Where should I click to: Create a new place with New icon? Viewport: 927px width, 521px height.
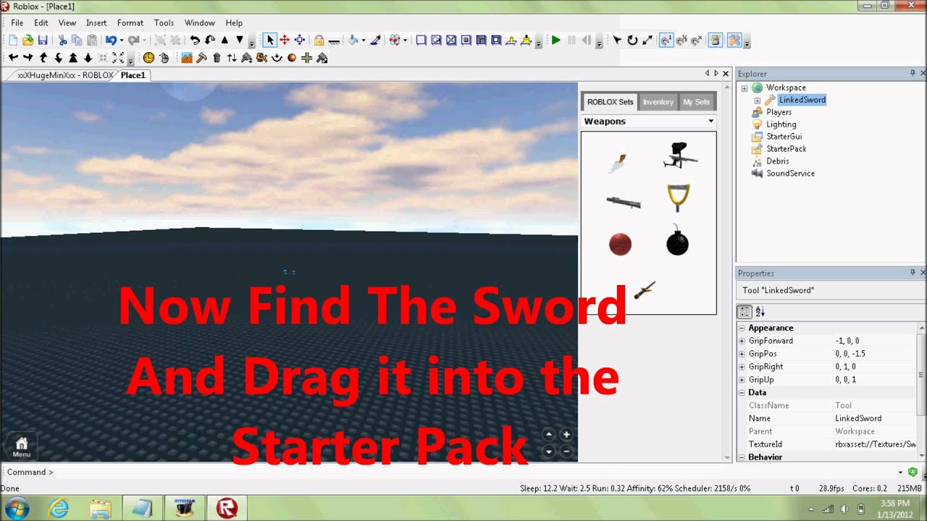tap(13, 41)
